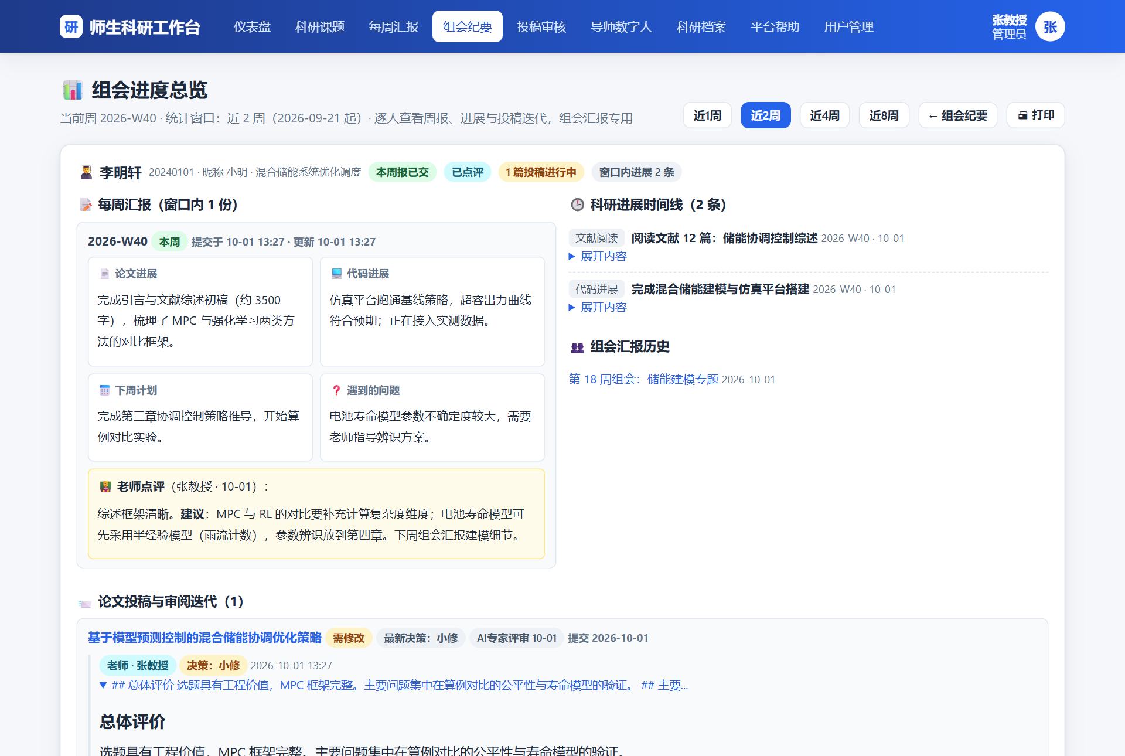Viewport: 1125px width, 756px height.
Task: Click the computer icon by 代码进展
Action: (336, 274)
